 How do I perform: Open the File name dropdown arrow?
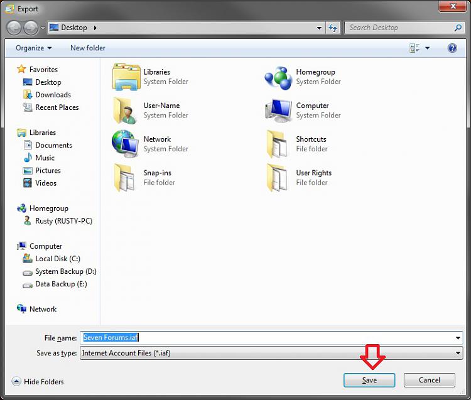457,338
